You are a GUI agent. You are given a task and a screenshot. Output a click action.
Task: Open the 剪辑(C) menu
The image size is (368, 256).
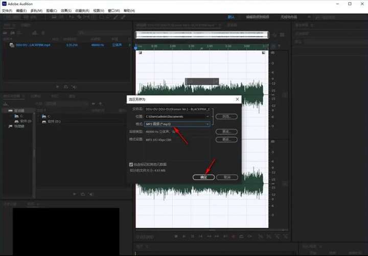coord(52,11)
